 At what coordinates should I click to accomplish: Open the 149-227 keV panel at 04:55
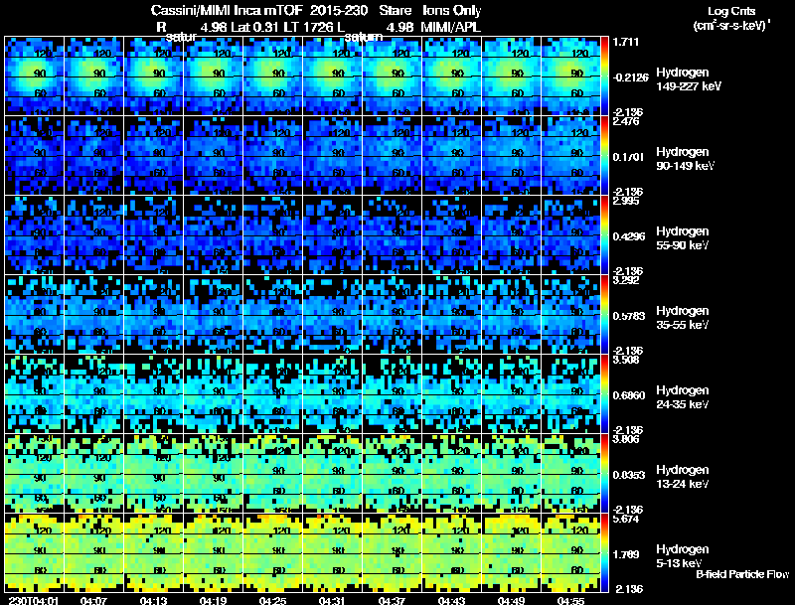(570, 76)
